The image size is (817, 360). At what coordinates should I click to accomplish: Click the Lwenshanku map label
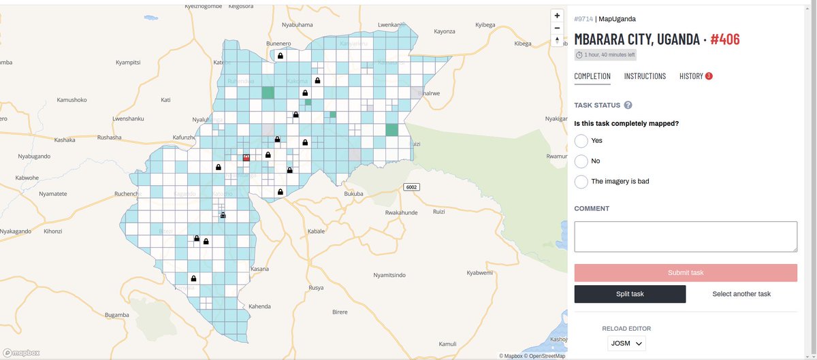129,118
